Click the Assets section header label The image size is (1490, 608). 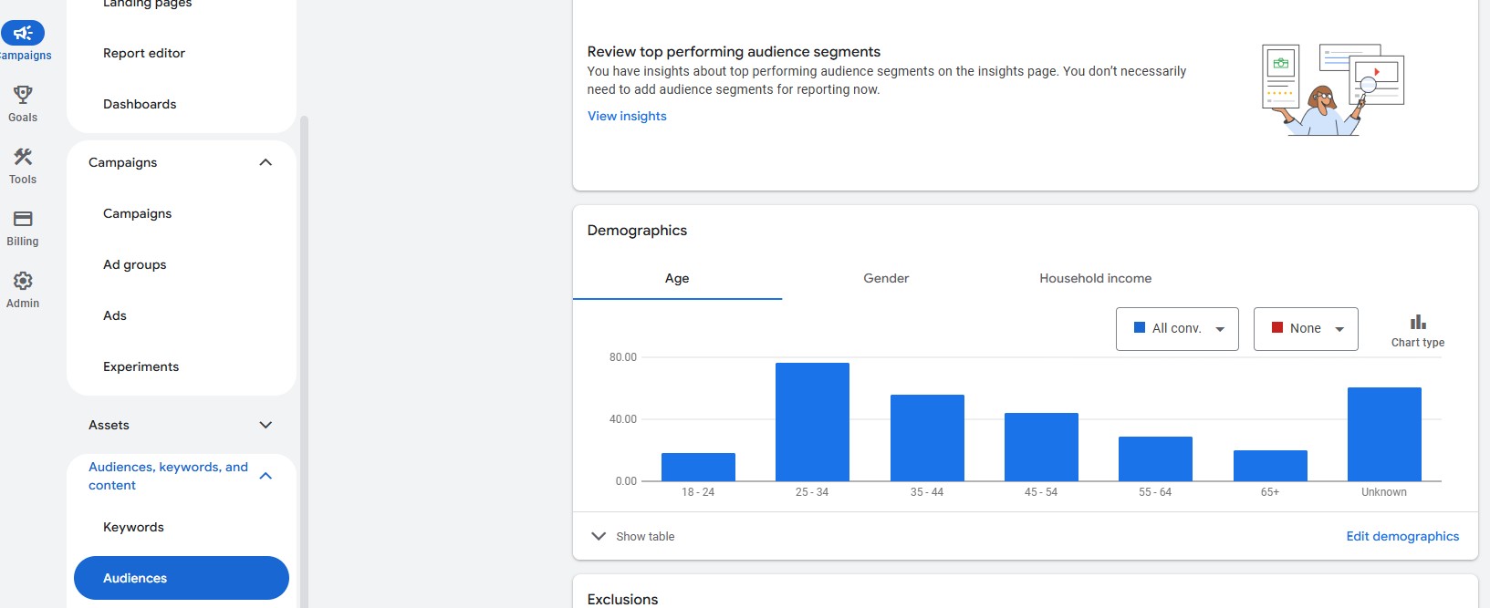tap(109, 425)
